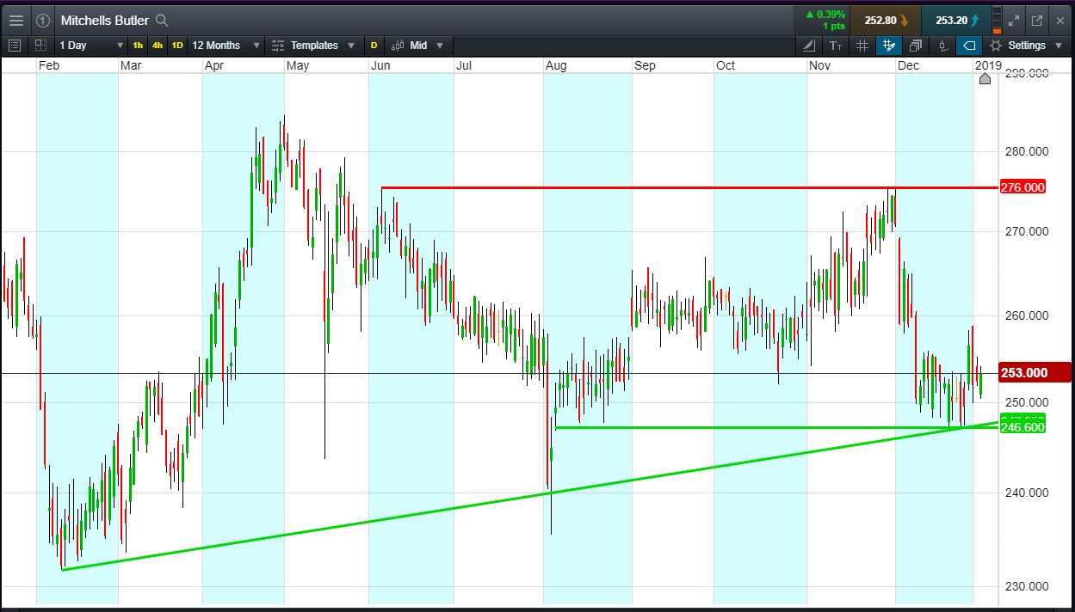The image size is (1075, 612).
Task: Click the 260.000 price axis label
Action: tap(1025, 315)
